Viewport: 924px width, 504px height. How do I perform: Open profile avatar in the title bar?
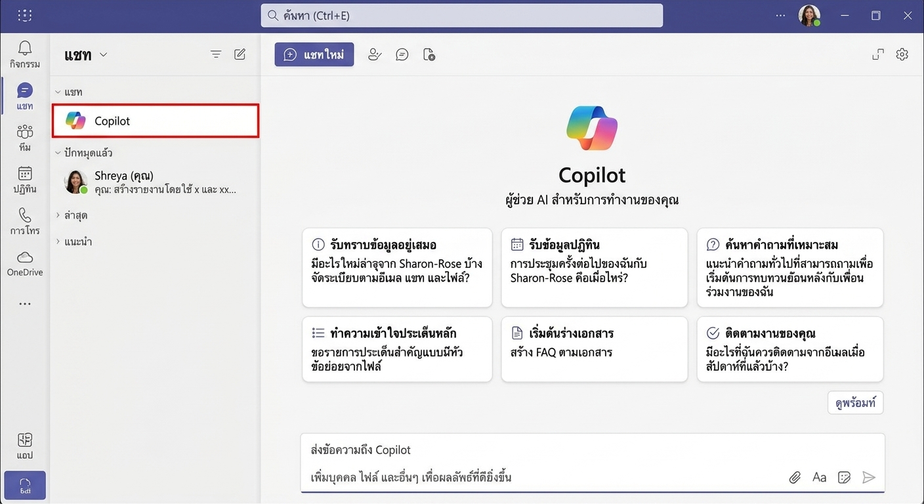[809, 15]
